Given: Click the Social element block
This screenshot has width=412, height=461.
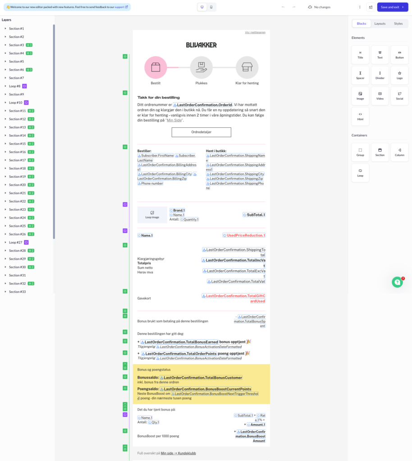Looking at the screenshot, I should click(400, 96).
